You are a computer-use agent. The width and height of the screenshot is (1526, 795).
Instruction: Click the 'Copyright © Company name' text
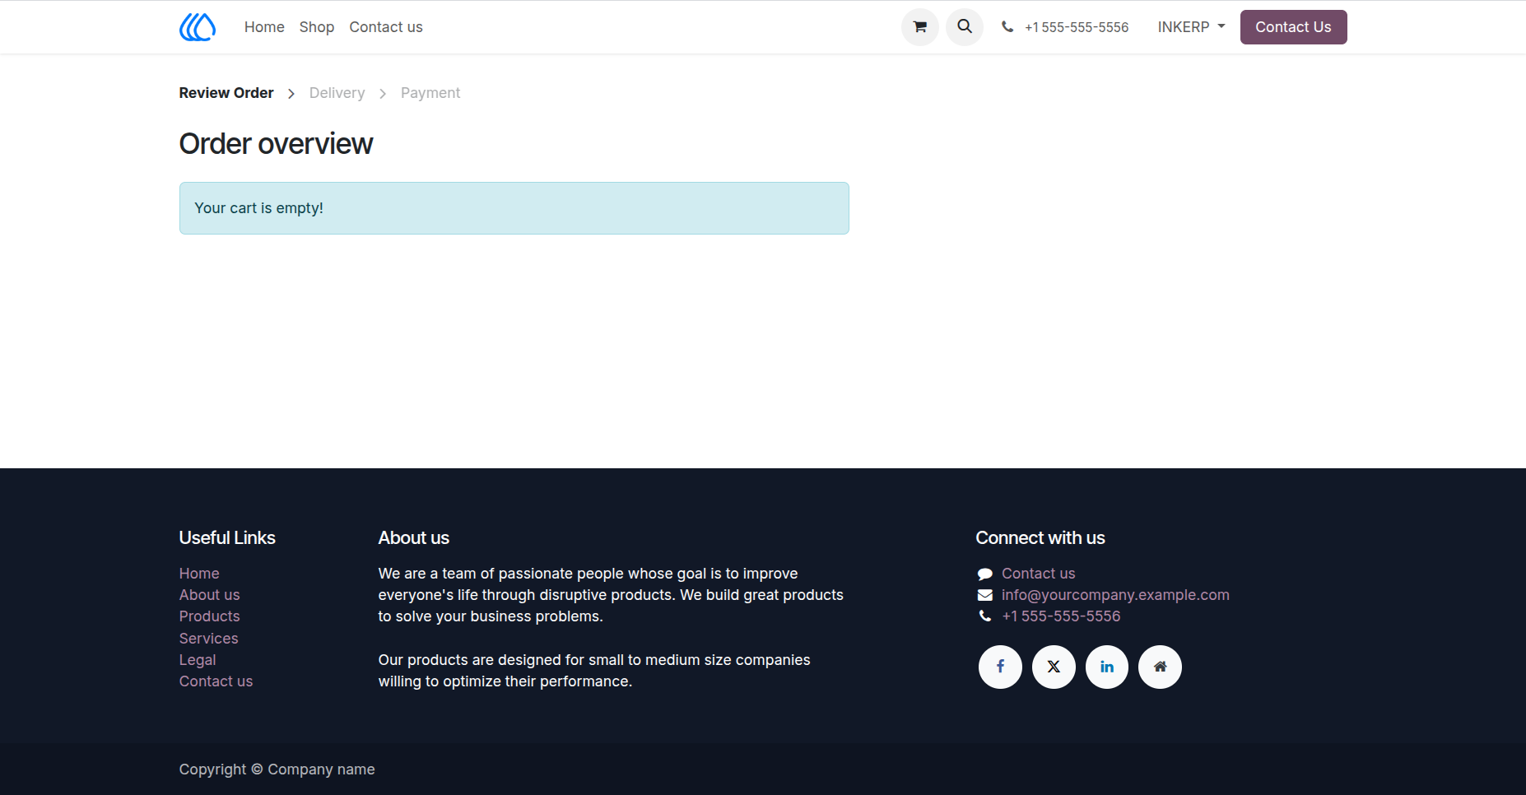click(x=277, y=769)
